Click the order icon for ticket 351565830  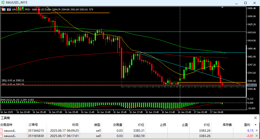[x=2, y=136]
